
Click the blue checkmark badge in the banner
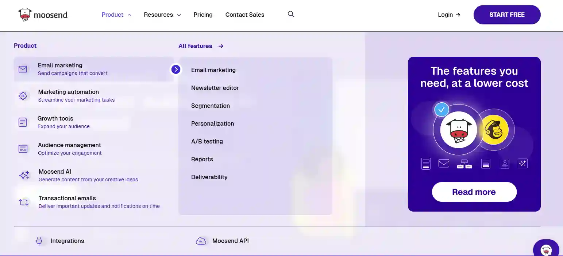point(441,109)
